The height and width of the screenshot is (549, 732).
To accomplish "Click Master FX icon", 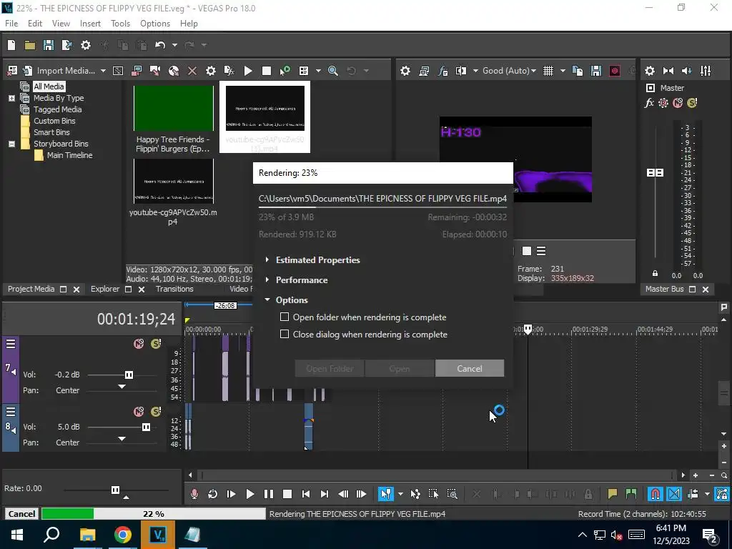I will coord(649,103).
